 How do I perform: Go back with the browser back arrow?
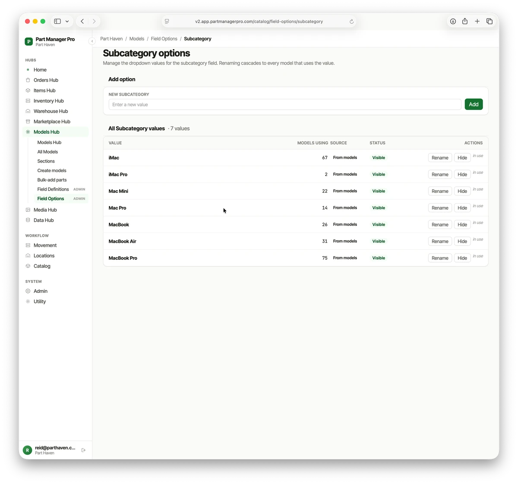click(82, 21)
